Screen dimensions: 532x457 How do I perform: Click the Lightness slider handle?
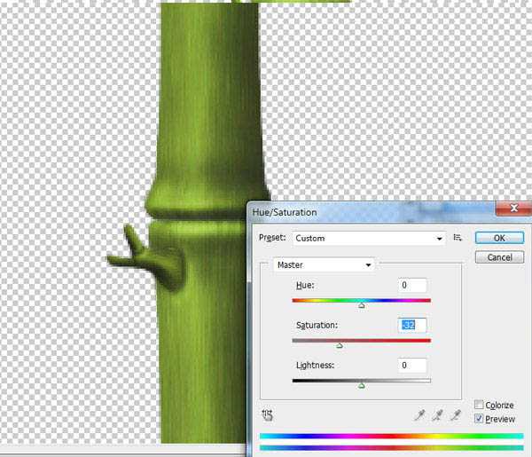(362, 386)
